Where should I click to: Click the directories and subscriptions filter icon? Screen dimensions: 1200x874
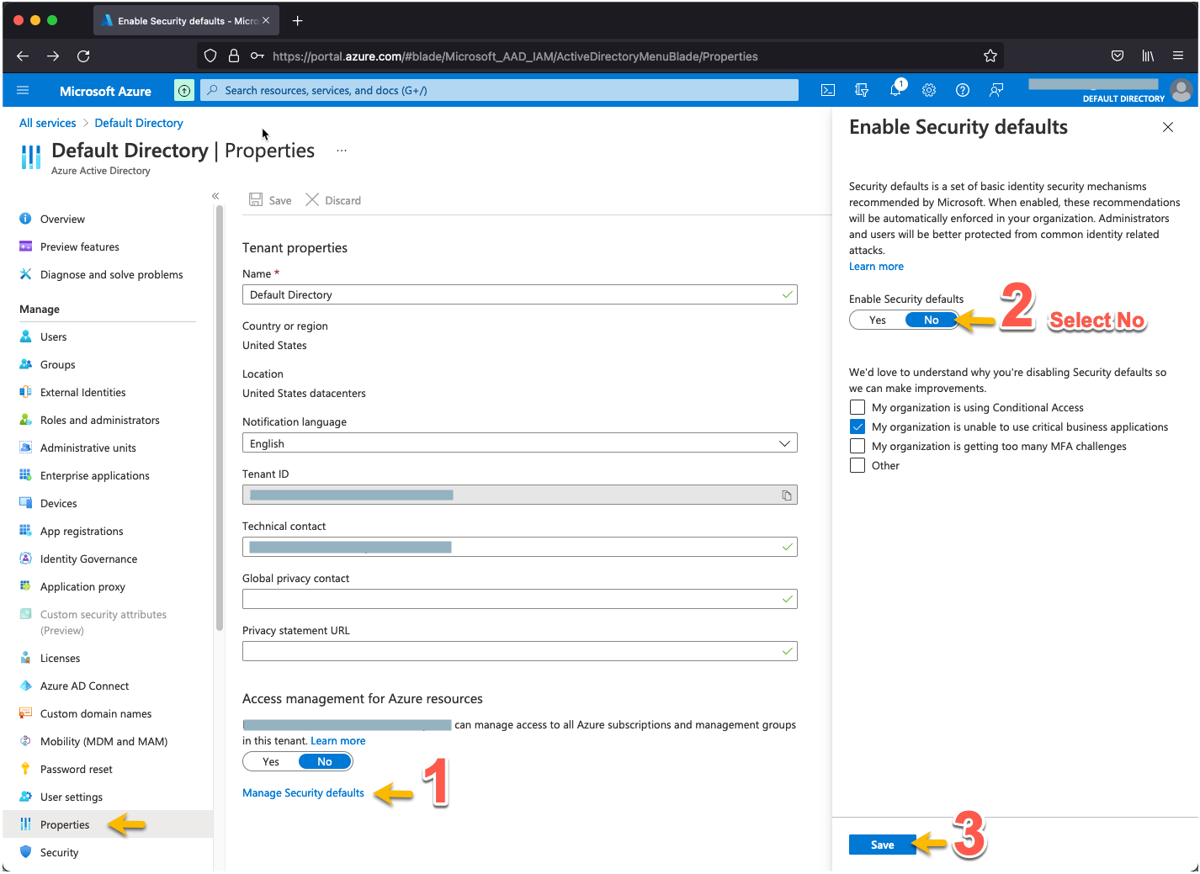[x=862, y=90]
